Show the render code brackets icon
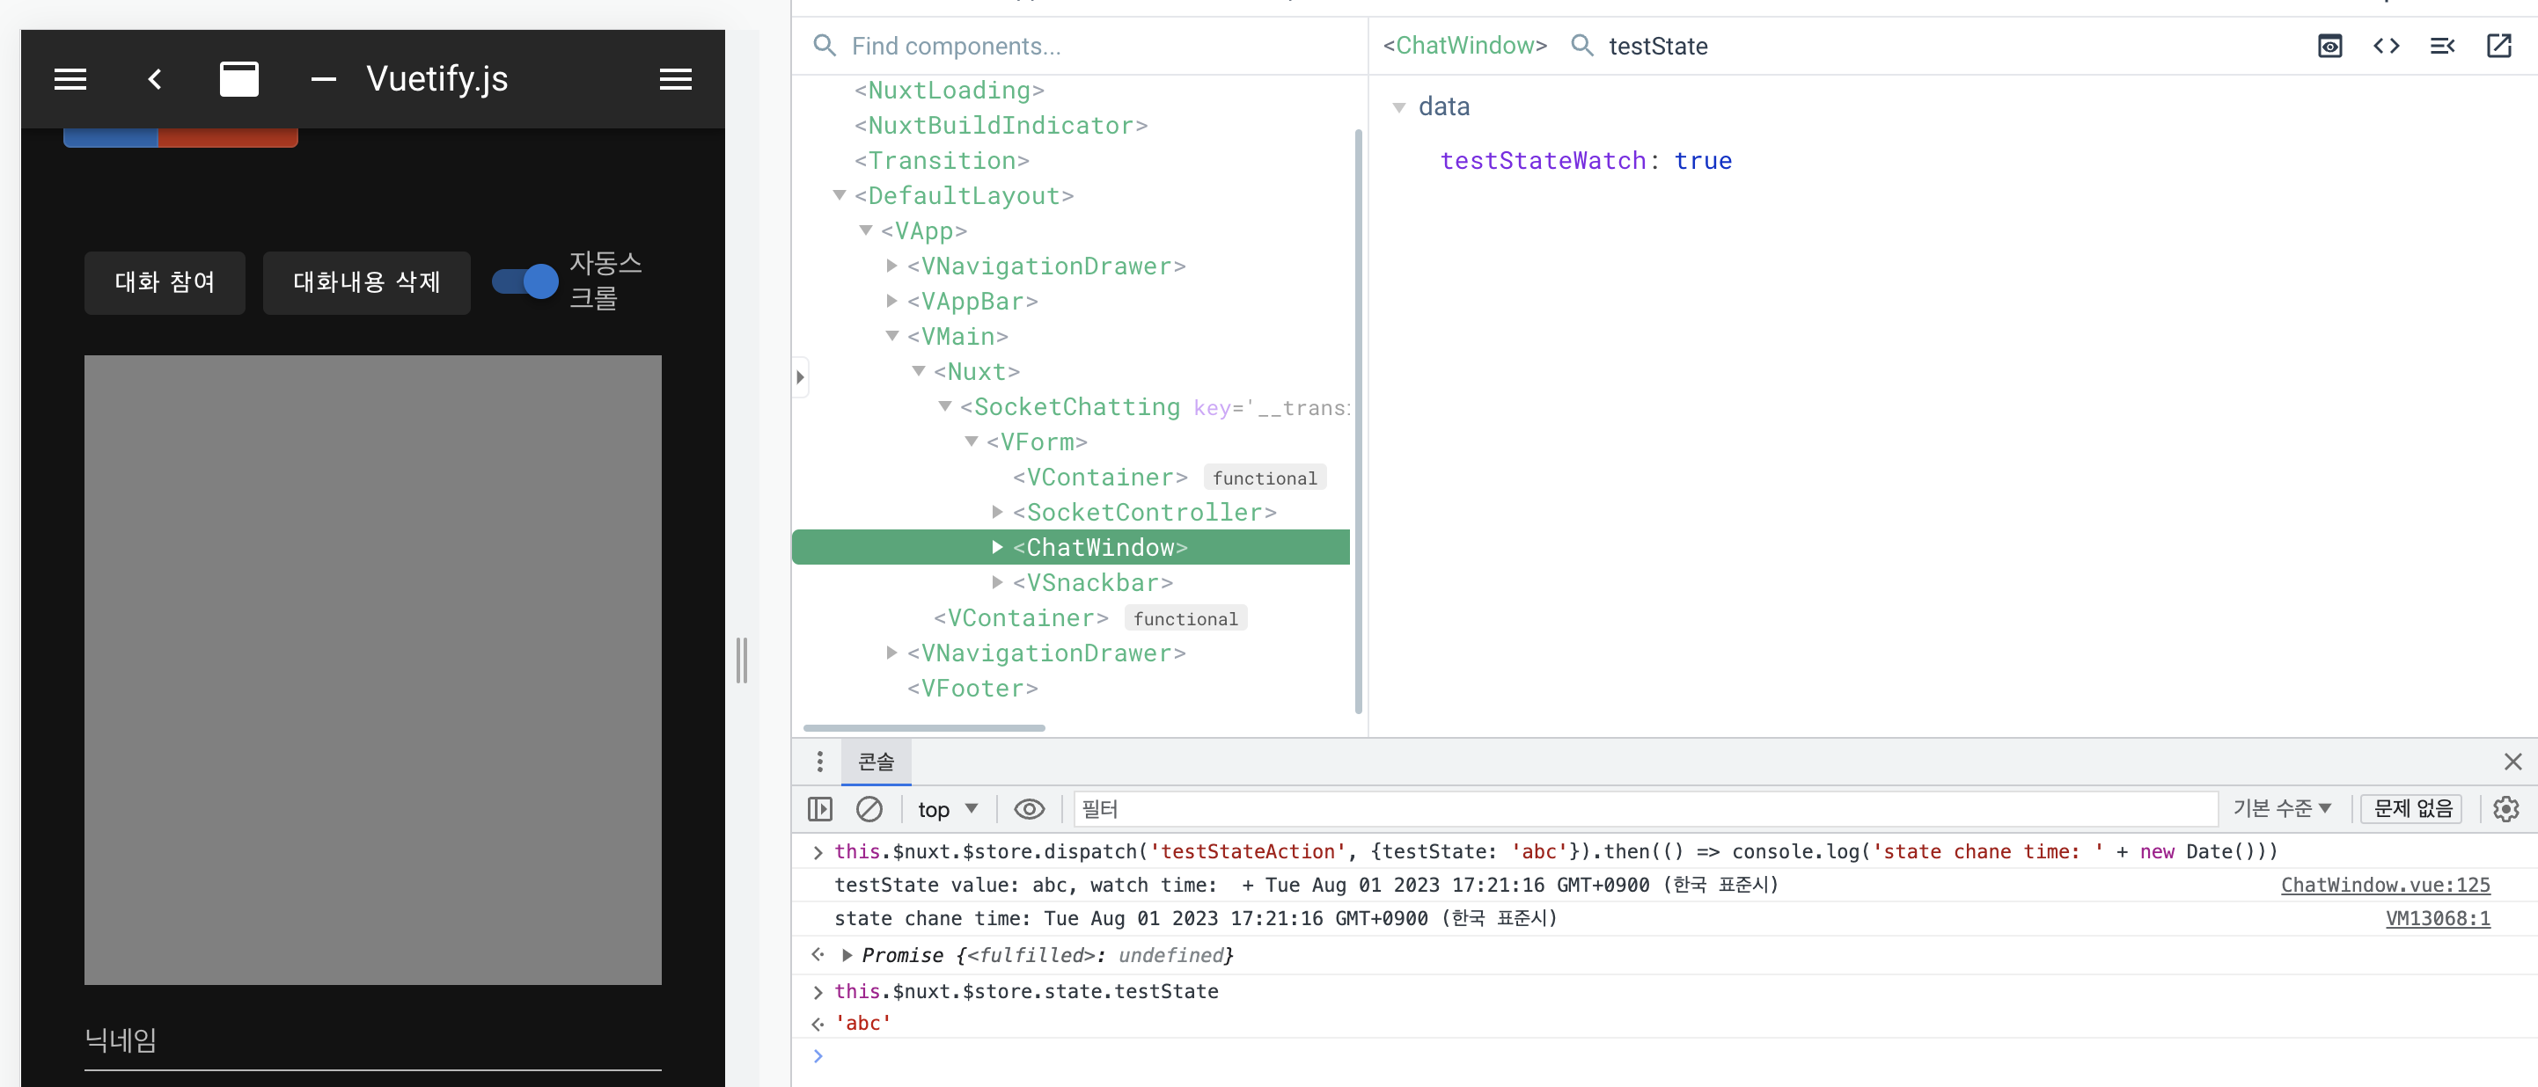The image size is (2538, 1087). coord(2385,46)
